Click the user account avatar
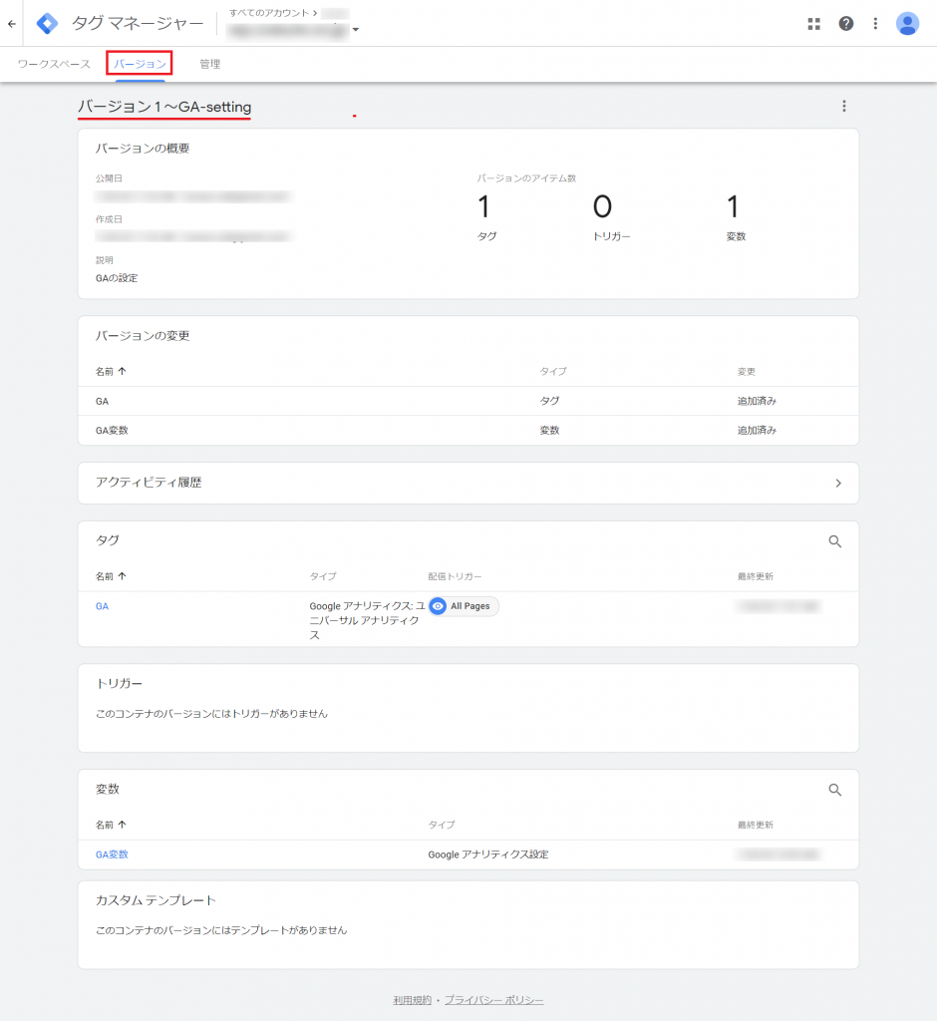The width and height of the screenshot is (937, 1021). (x=907, y=24)
